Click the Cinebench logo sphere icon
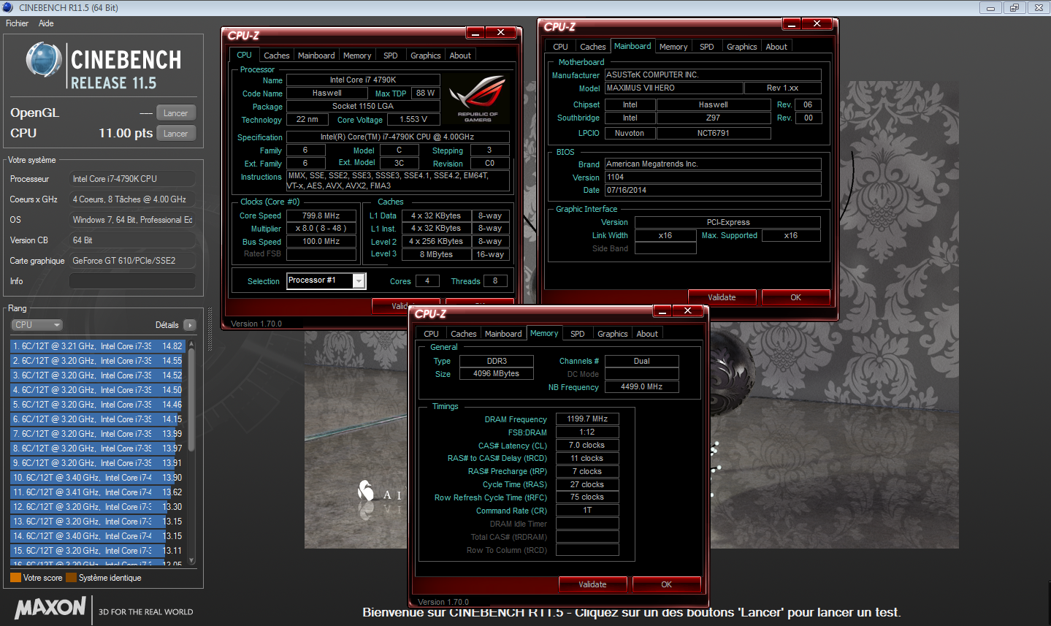 pyautogui.click(x=43, y=60)
